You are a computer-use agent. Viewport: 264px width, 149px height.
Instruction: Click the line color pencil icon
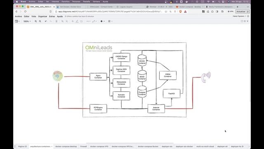(77, 21)
